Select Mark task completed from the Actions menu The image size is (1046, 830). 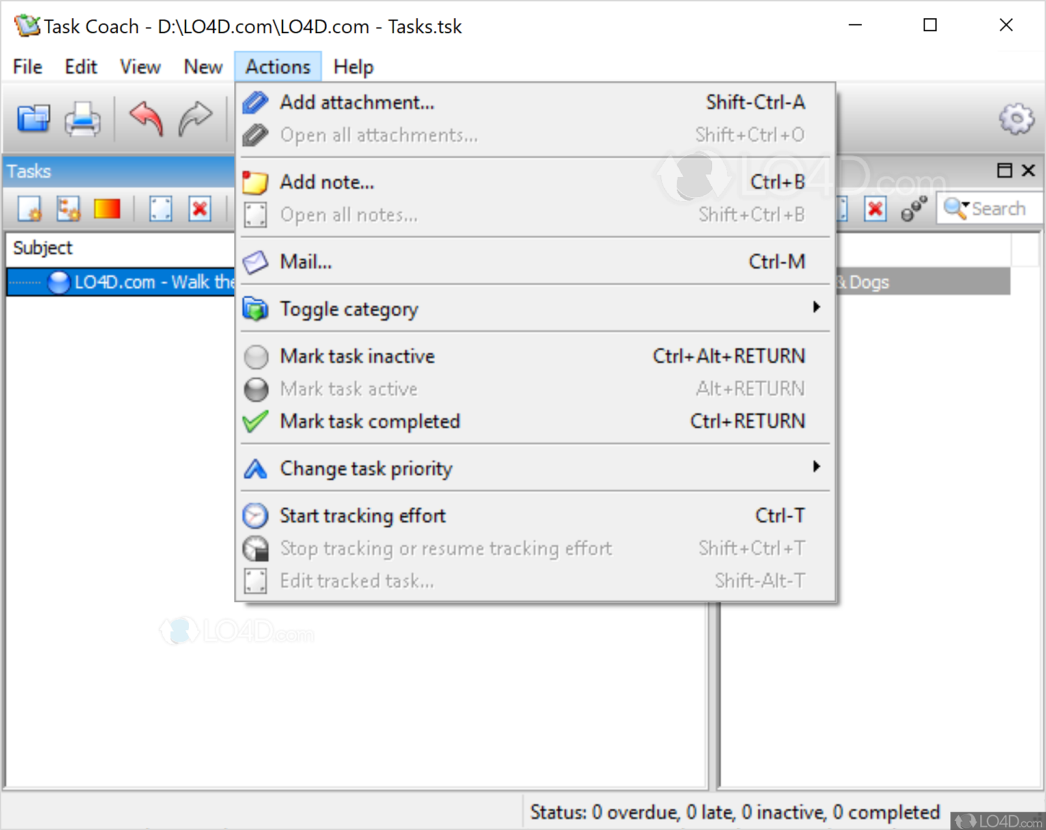[x=369, y=421]
